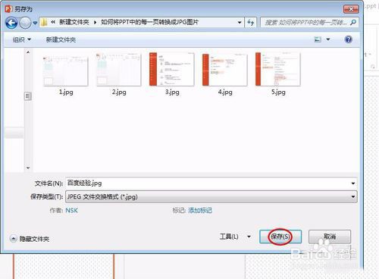Open the 组织 menu
The height and width of the screenshot is (279, 379).
pyautogui.click(x=22, y=39)
